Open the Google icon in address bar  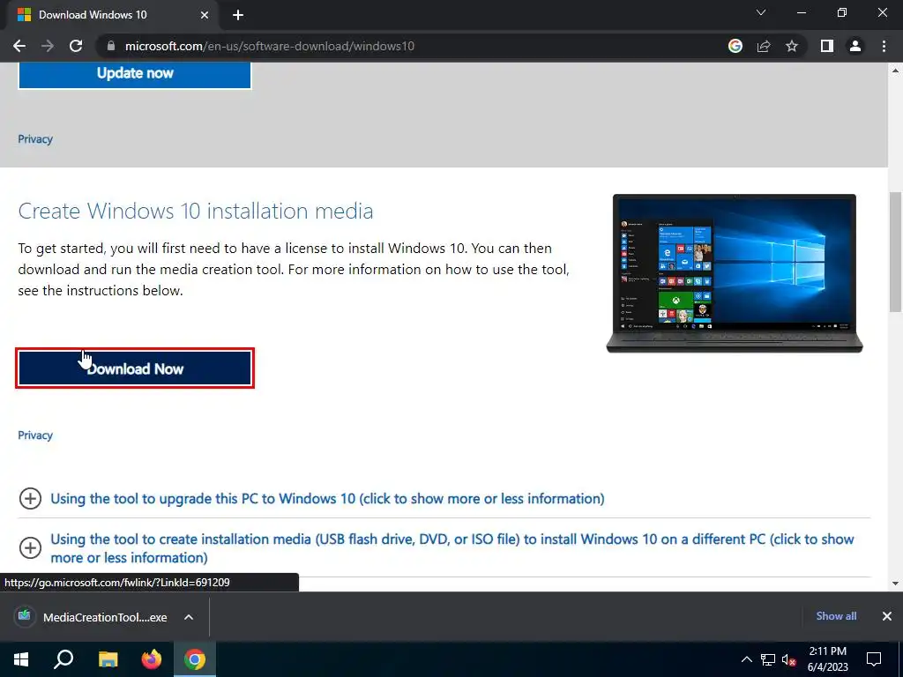pyautogui.click(x=735, y=46)
